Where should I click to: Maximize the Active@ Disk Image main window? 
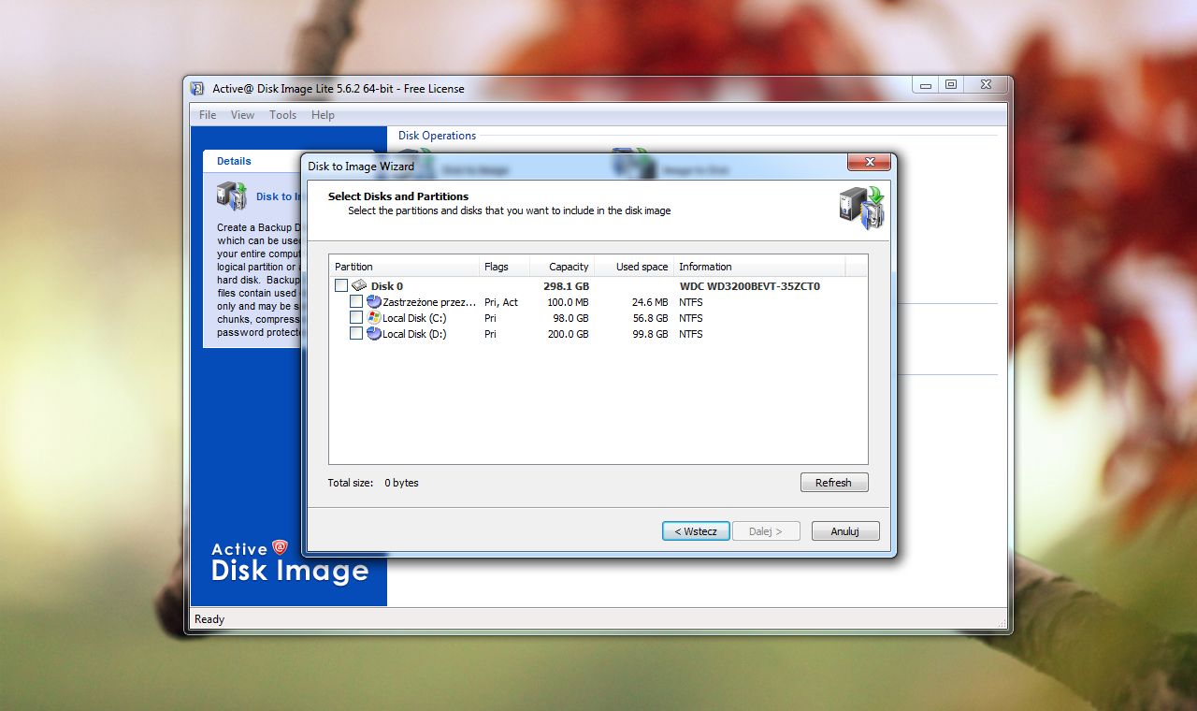pyautogui.click(x=951, y=85)
